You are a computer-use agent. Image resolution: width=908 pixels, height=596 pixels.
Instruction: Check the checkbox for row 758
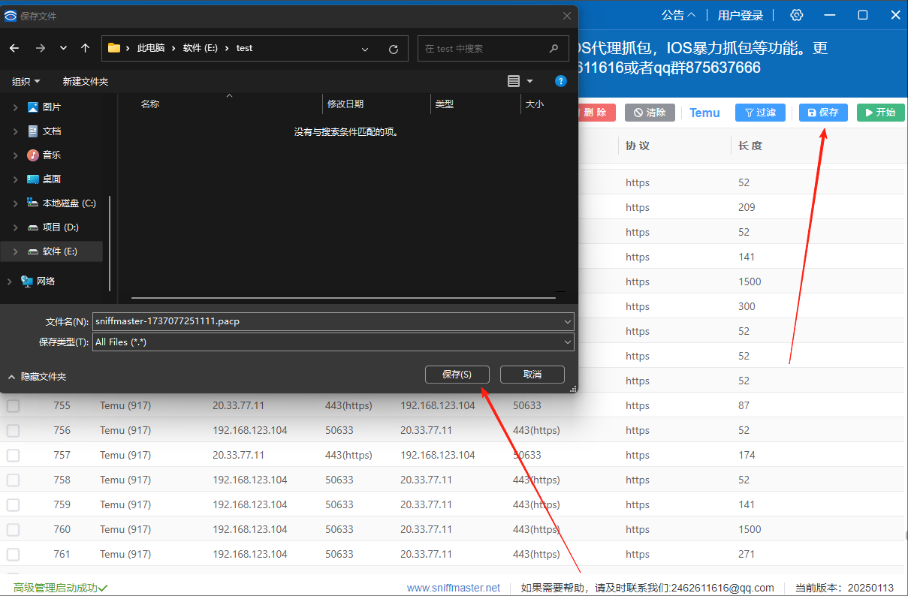coord(14,480)
